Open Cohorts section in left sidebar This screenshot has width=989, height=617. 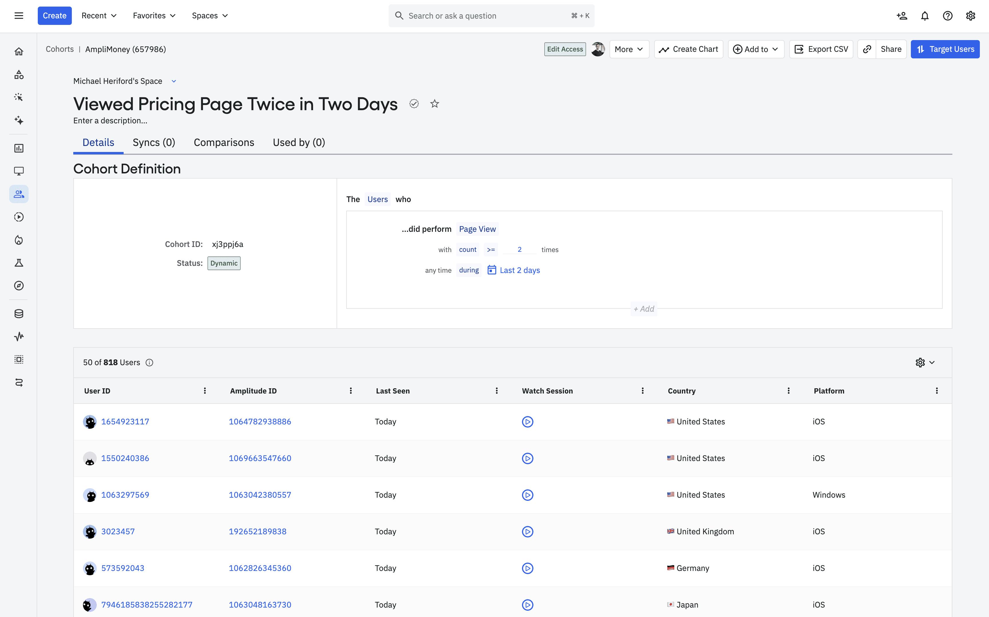[19, 194]
